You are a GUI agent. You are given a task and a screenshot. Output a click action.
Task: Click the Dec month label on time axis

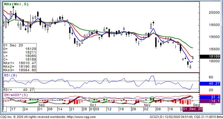[x=196, y=105]
